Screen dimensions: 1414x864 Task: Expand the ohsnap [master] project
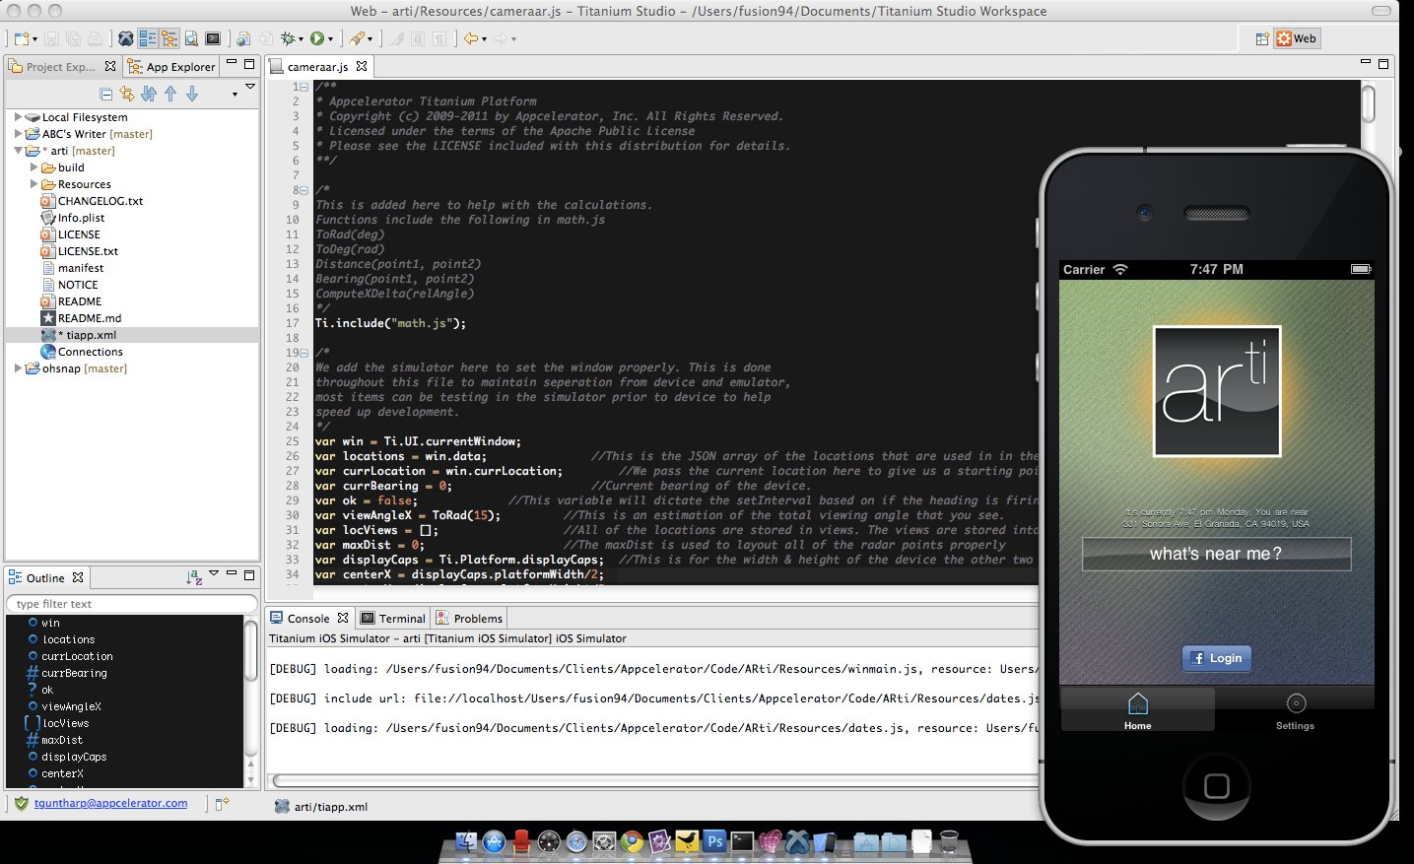coord(20,367)
